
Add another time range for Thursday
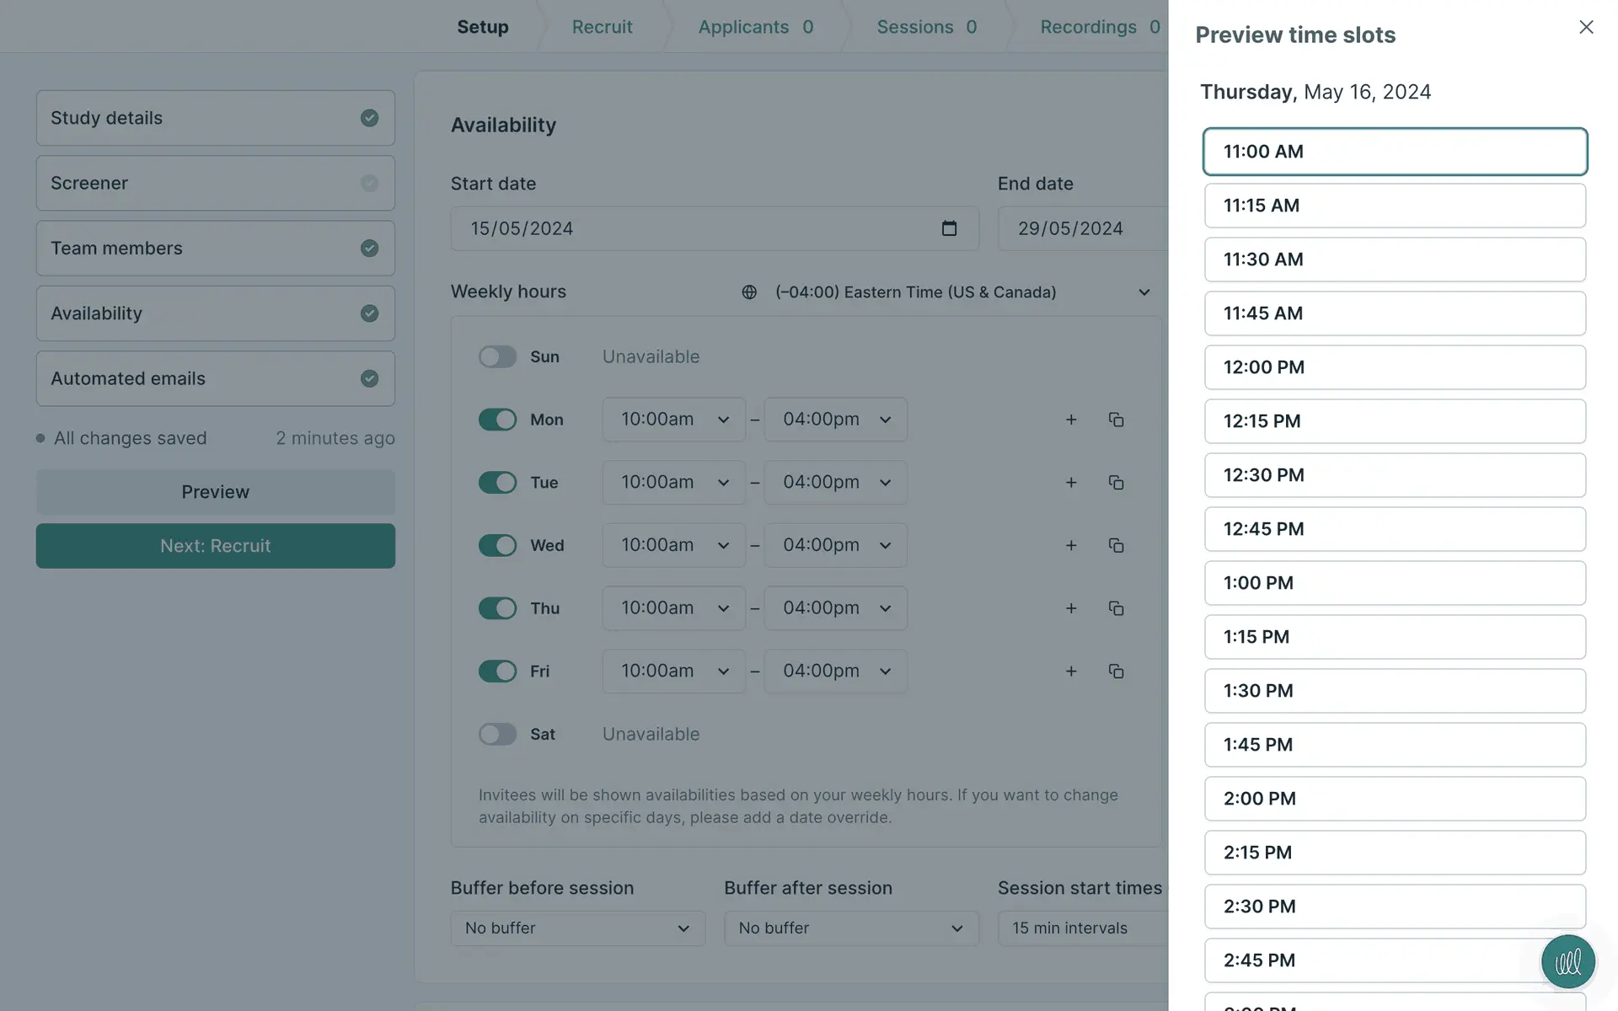[x=1071, y=608]
